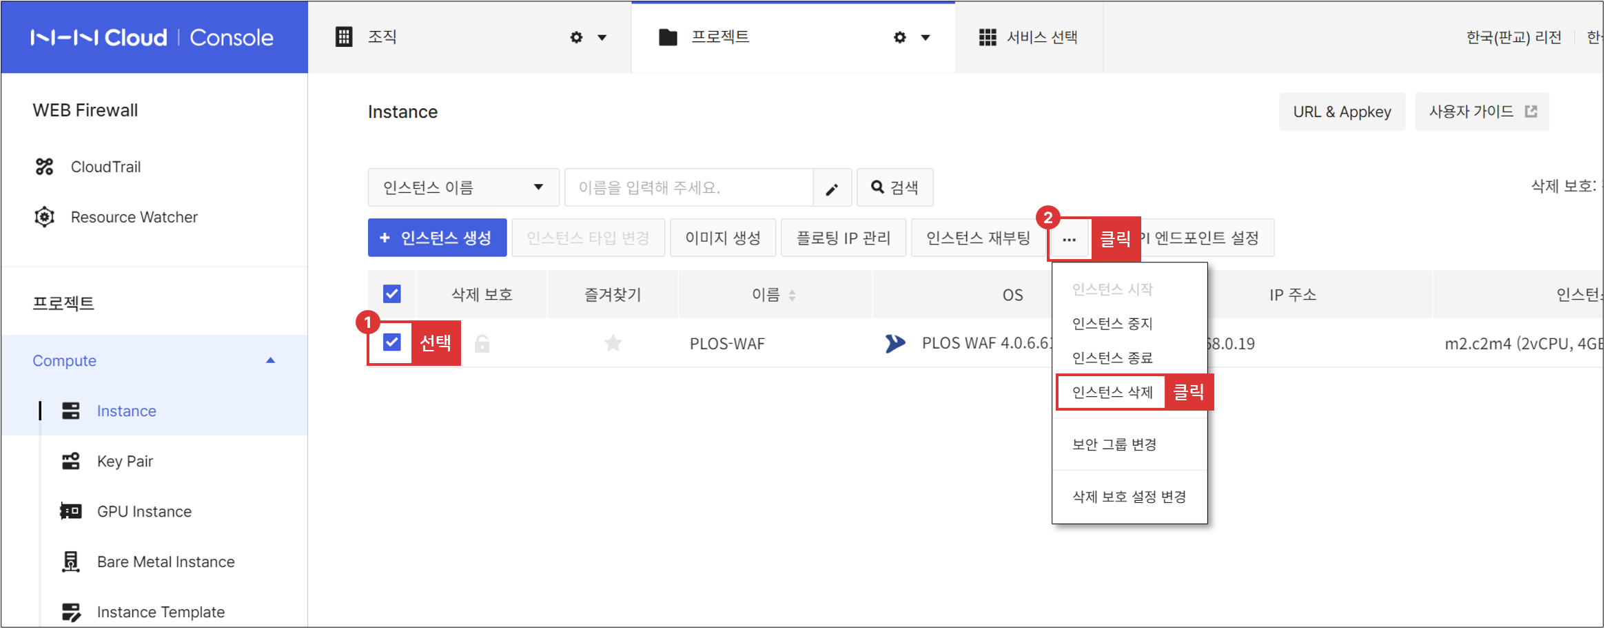Open the 프로젝트 settings dropdown arrow
Viewport: 1605px width, 629px height.
tap(925, 37)
